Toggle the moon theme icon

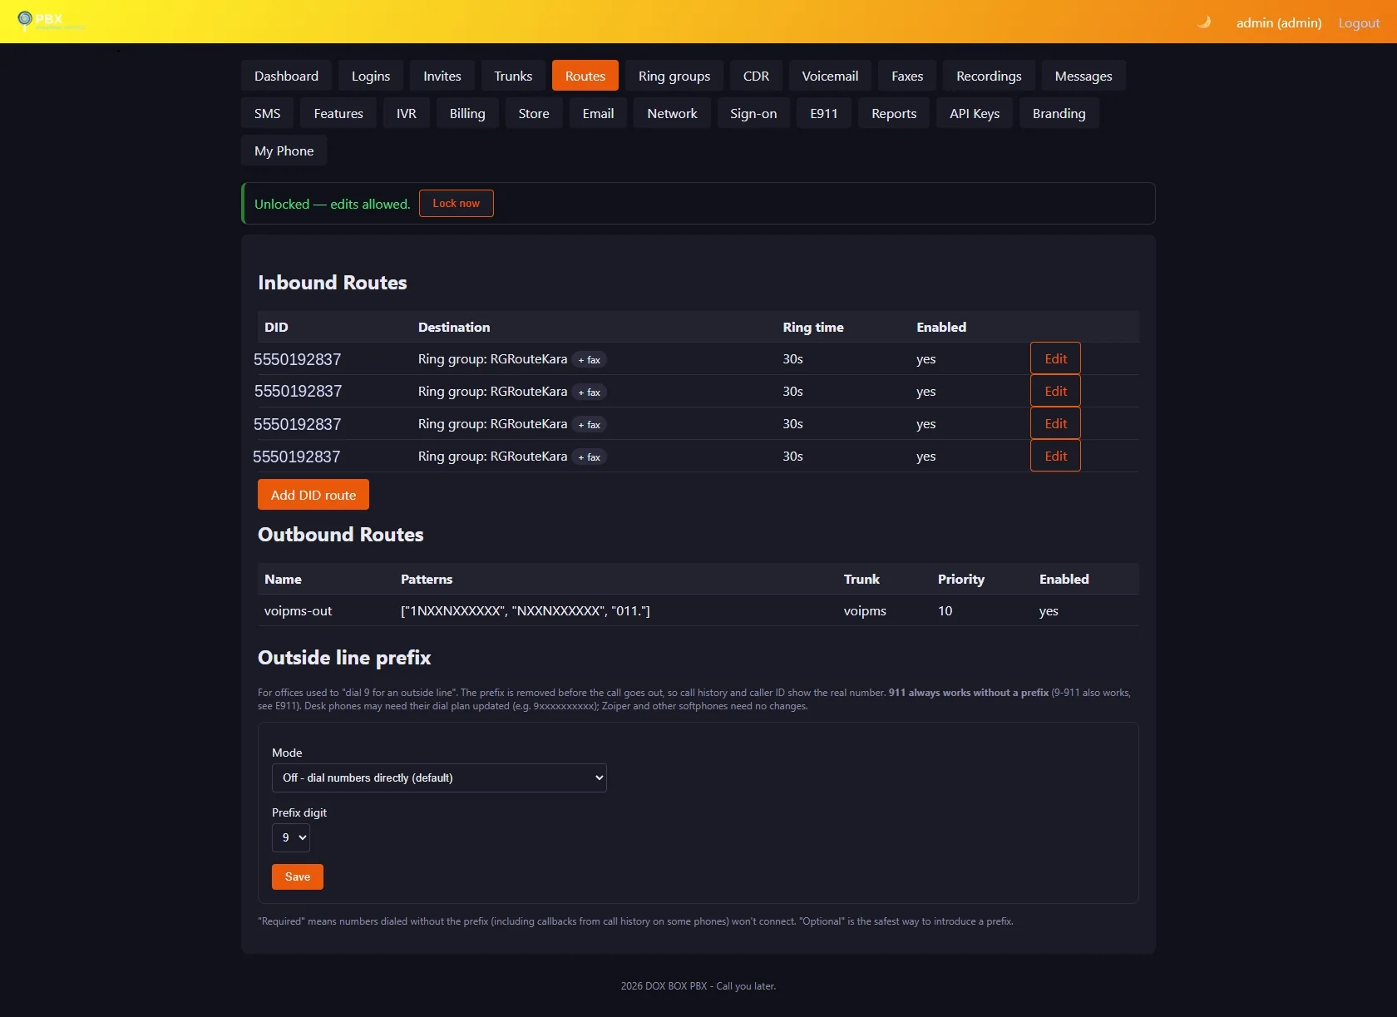pos(1204,22)
